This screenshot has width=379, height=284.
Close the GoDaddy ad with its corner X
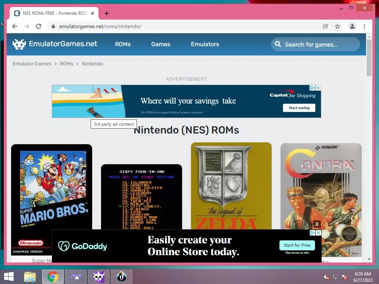318,233
